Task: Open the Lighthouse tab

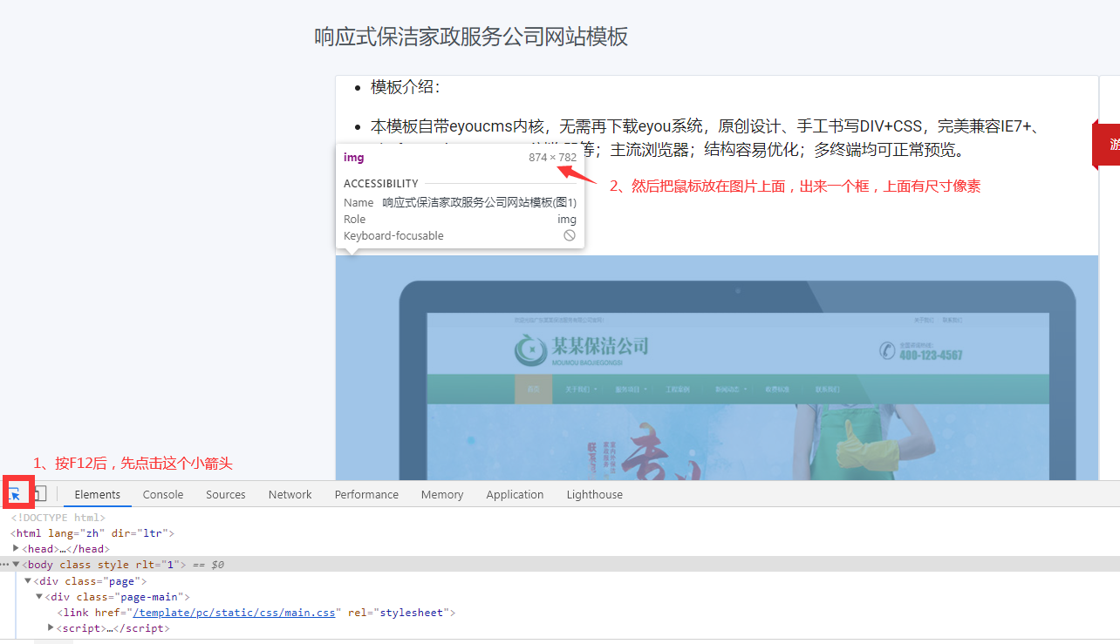Action: (595, 494)
